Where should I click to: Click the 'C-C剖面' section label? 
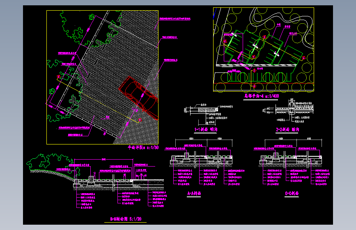292,194
